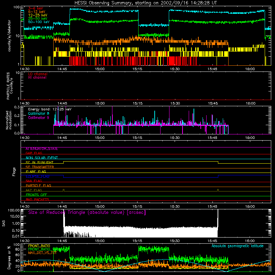Click the 15:15 tick under the particle rates panel
275x275 pixels.
pyautogui.click(x=138, y=103)
